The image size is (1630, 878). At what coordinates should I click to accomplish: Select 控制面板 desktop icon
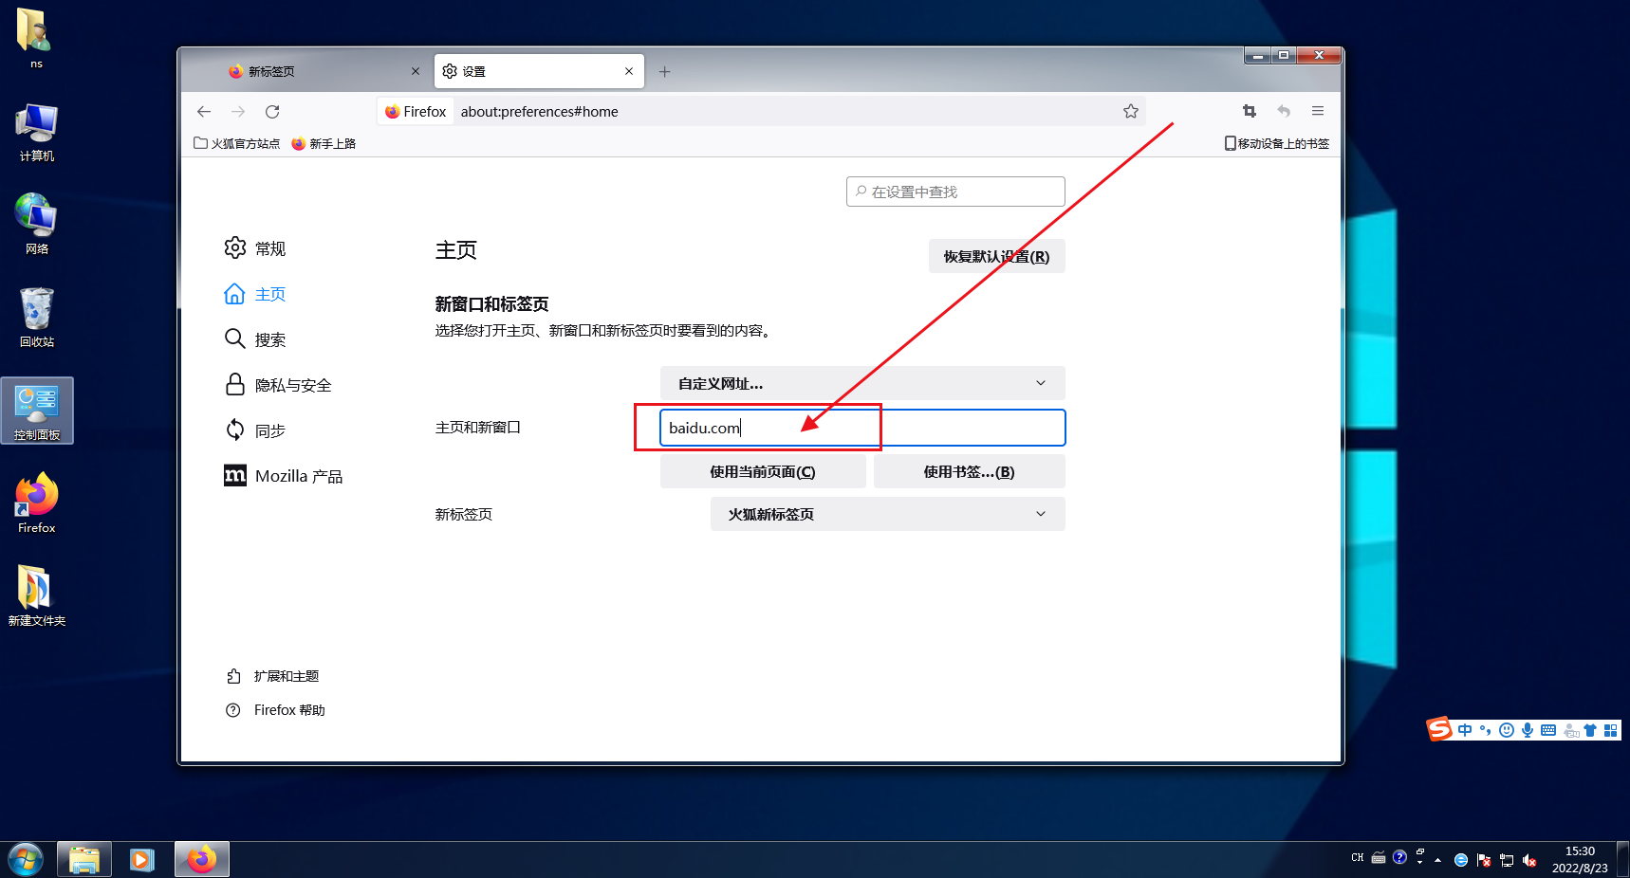pyautogui.click(x=36, y=411)
